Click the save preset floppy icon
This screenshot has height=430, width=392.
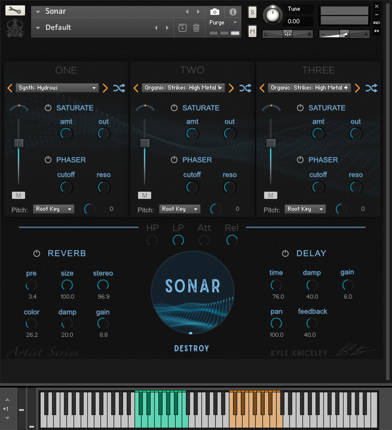pos(182,28)
